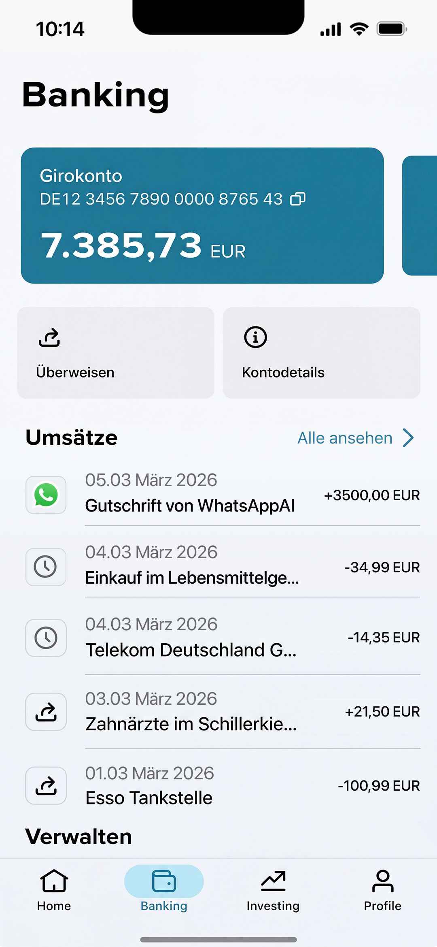Copy the IBAN with the copy icon
This screenshot has width=437, height=947.
(298, 199)
